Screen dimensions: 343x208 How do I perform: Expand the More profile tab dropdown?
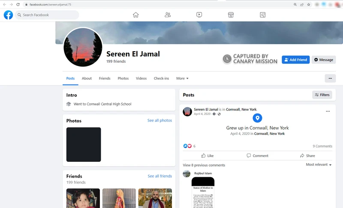(182, 79)
